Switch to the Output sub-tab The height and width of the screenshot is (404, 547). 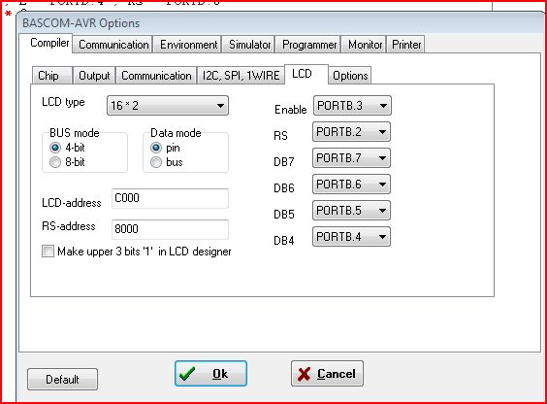94,76
